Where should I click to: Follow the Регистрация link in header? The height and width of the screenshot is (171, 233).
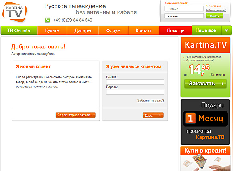coord(213,6)
